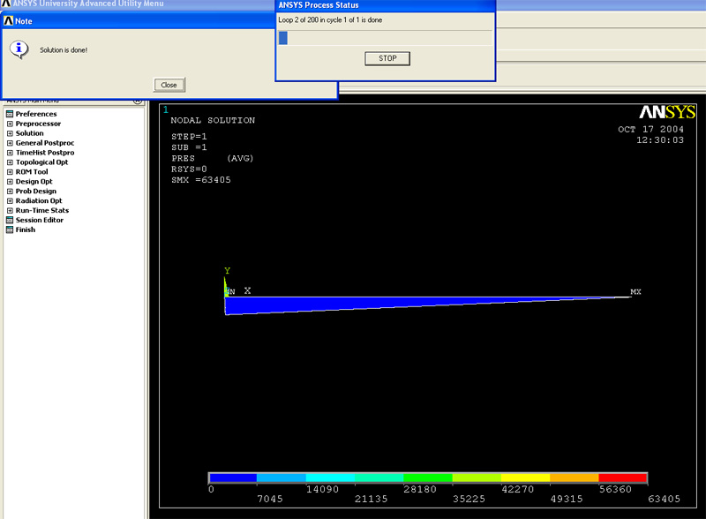Click the "NODAL SOLUTION" heading
Image resolution: width=706 pixels, height=519 pixels.
pyautogui.click(x=213, y=120)
